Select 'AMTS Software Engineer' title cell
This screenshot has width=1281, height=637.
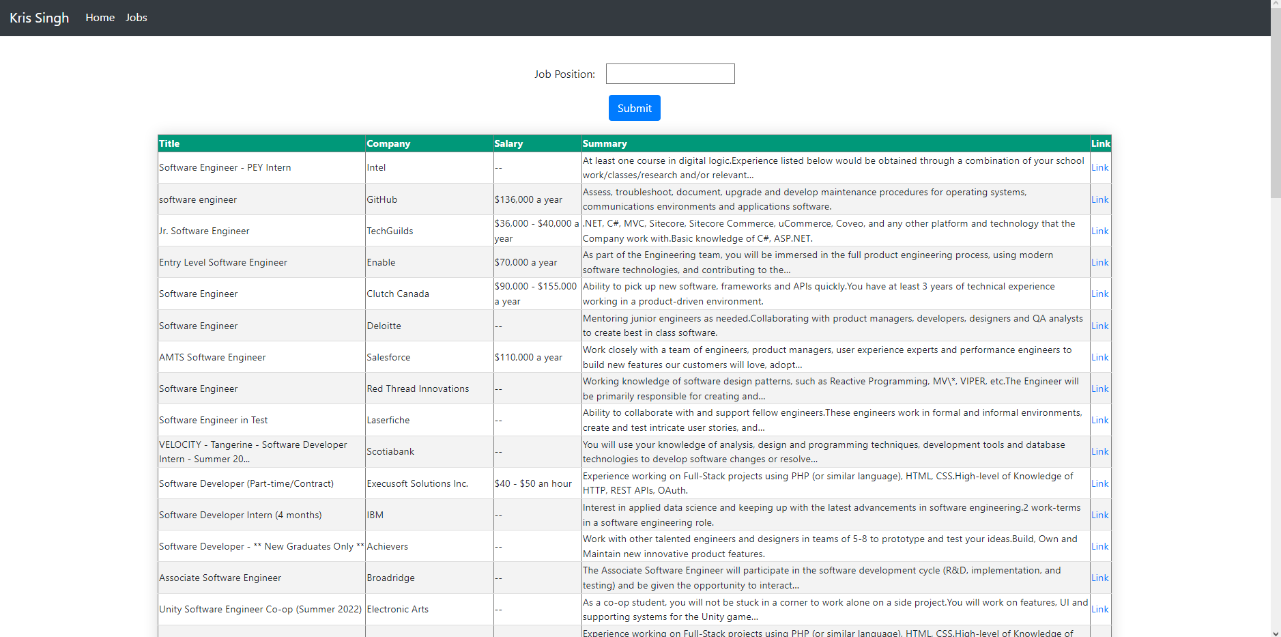pyautogui.click(x=261, y=357)
